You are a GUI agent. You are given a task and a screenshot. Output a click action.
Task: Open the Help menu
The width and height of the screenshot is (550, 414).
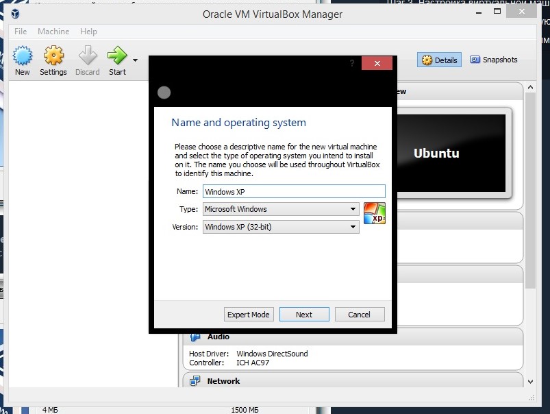[88, 32]
